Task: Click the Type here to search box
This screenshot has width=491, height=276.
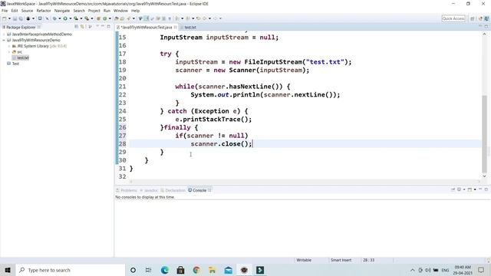Action: tap(70, 270)
